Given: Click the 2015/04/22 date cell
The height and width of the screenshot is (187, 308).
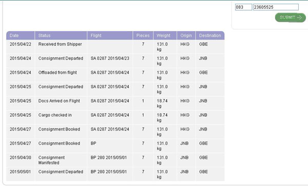Looking at the screenshot, I should coord(21,44).
